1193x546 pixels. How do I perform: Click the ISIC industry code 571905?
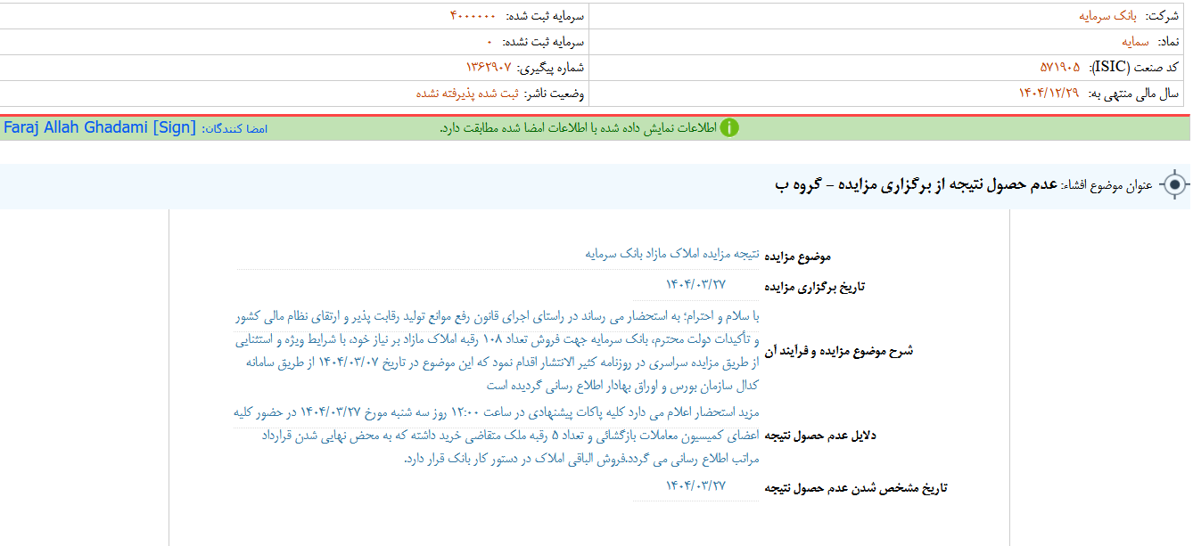(x=1059, y=68)
